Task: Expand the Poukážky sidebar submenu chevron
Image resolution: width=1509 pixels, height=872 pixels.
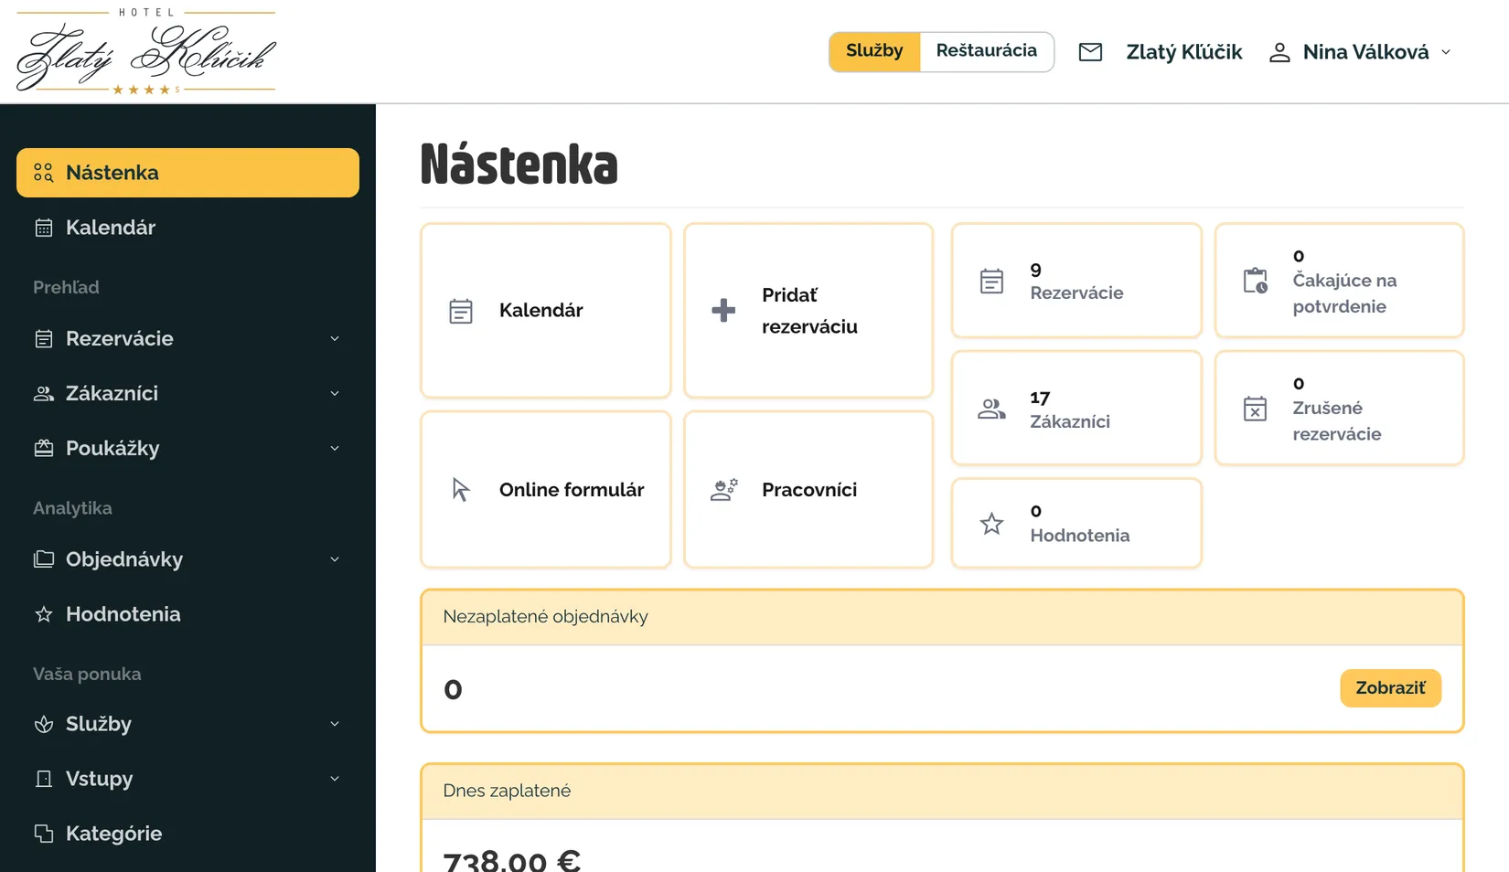Action: (335, 449)
